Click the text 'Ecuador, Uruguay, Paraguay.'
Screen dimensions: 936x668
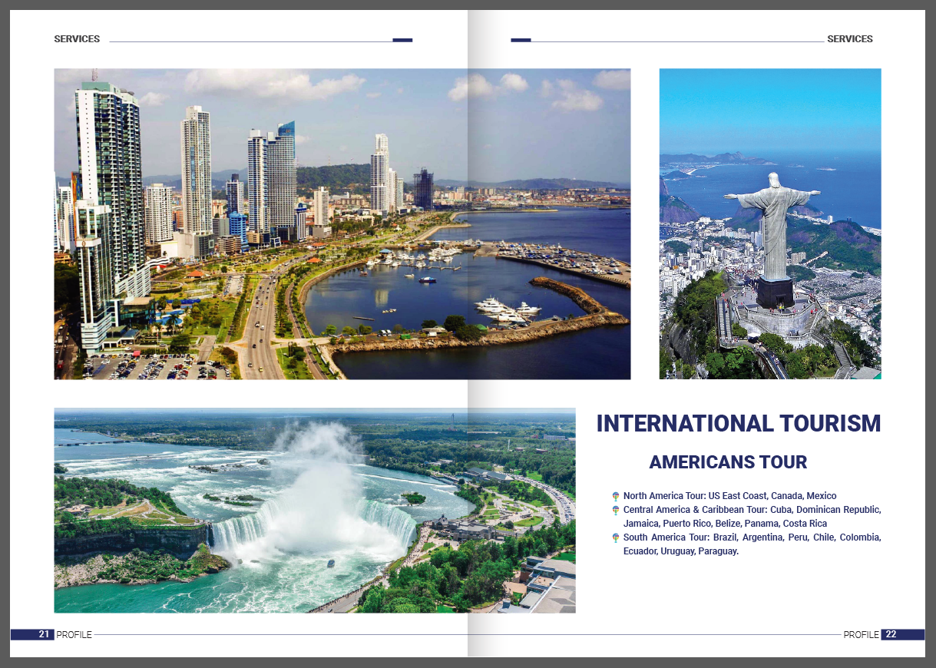pyautogui.click(x=681, y=551)
